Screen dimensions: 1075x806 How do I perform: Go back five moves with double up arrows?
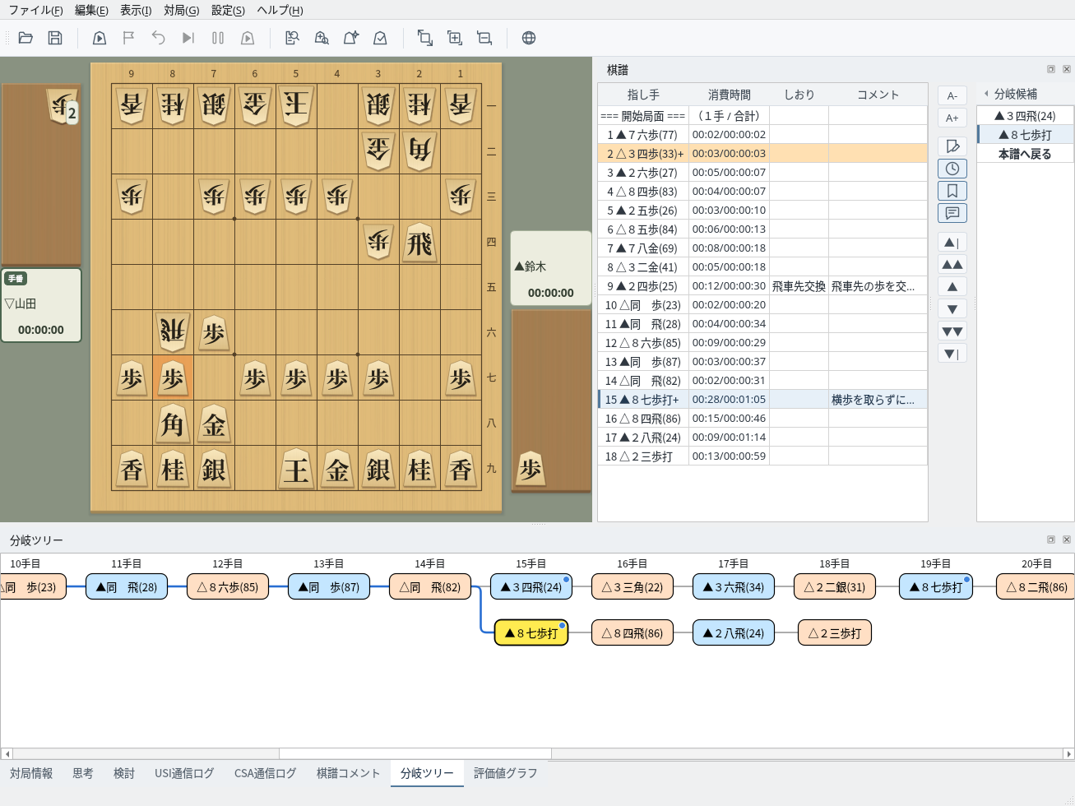pyautogui.click(x=952, y=265)
